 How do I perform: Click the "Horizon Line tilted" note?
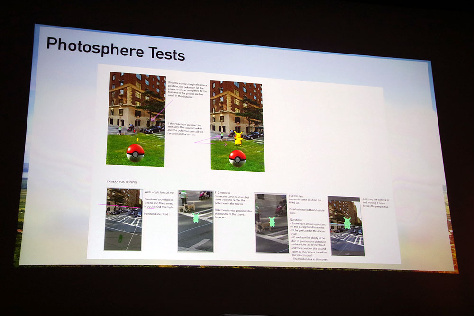tap(156, 214)
